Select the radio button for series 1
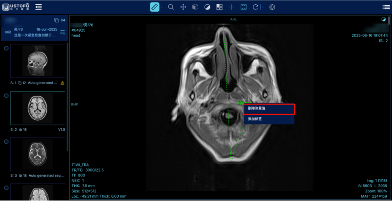The width and height of the screenshot is (392, 201). [x=6, y=48]
